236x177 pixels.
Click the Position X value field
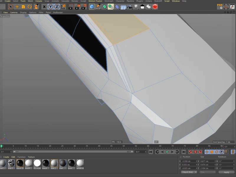(x=189, y=161)
